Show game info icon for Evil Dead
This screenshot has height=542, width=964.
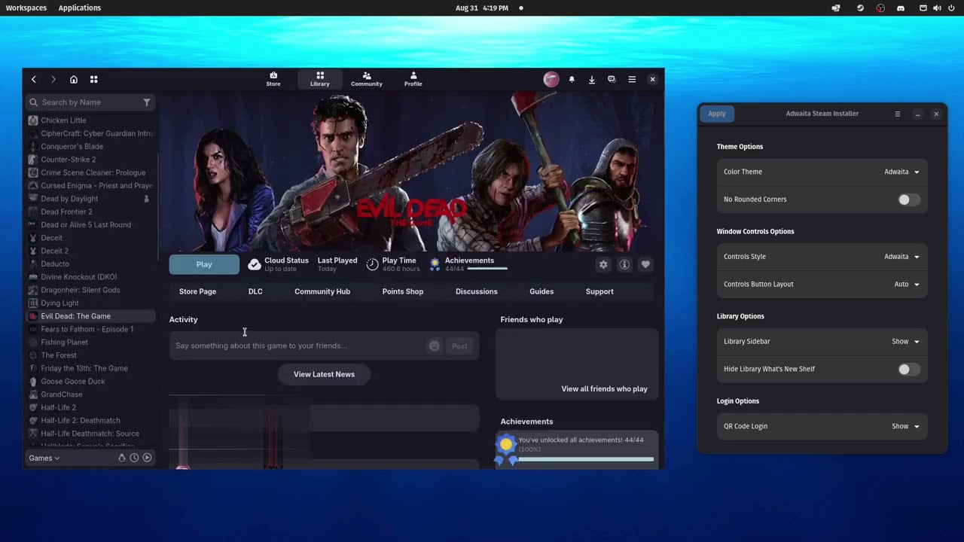[x=624, y=264]
